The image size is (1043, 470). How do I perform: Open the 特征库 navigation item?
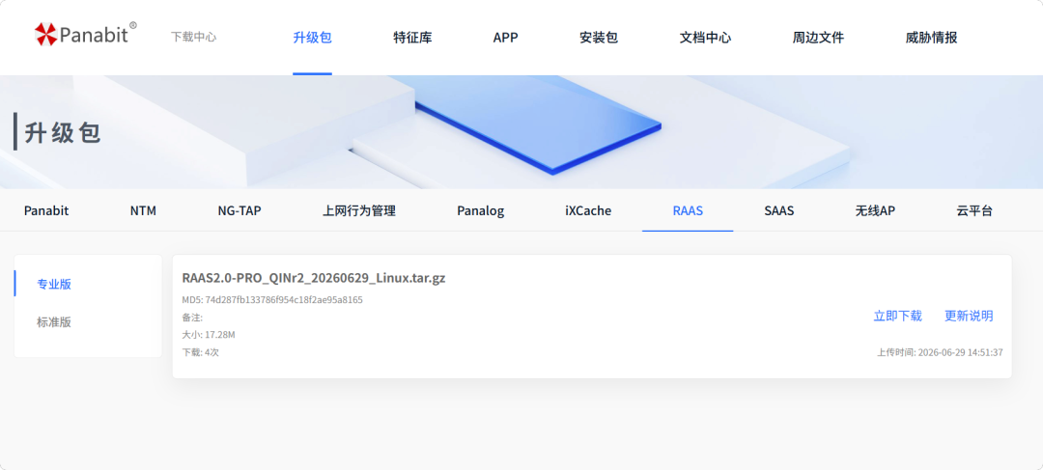[x=412, y=38]
